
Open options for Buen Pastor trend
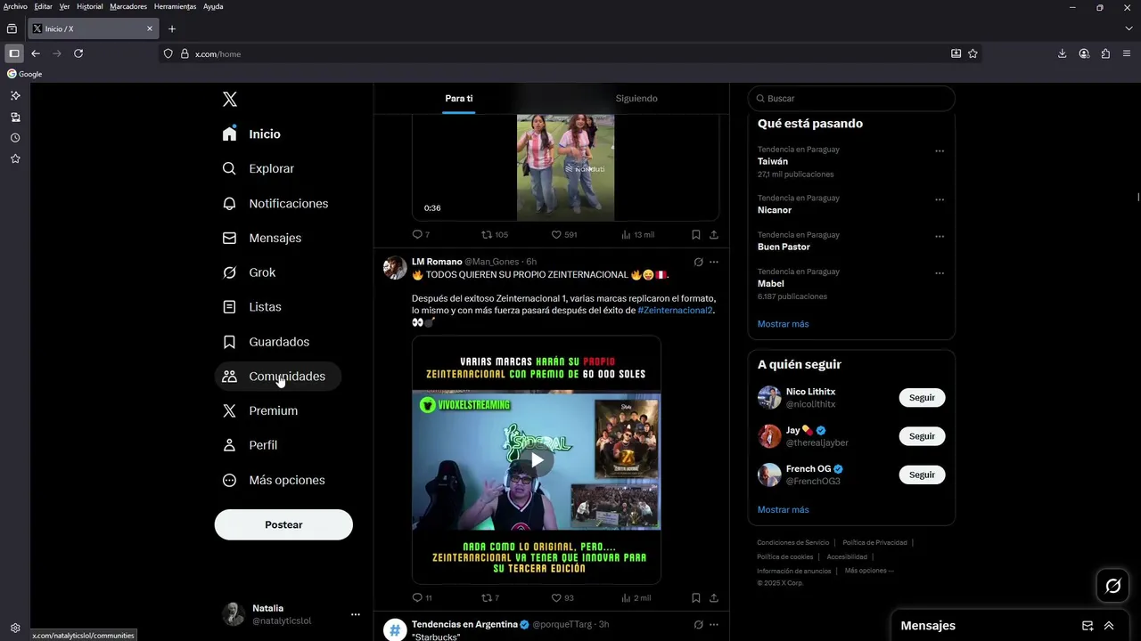click(940, 236)
